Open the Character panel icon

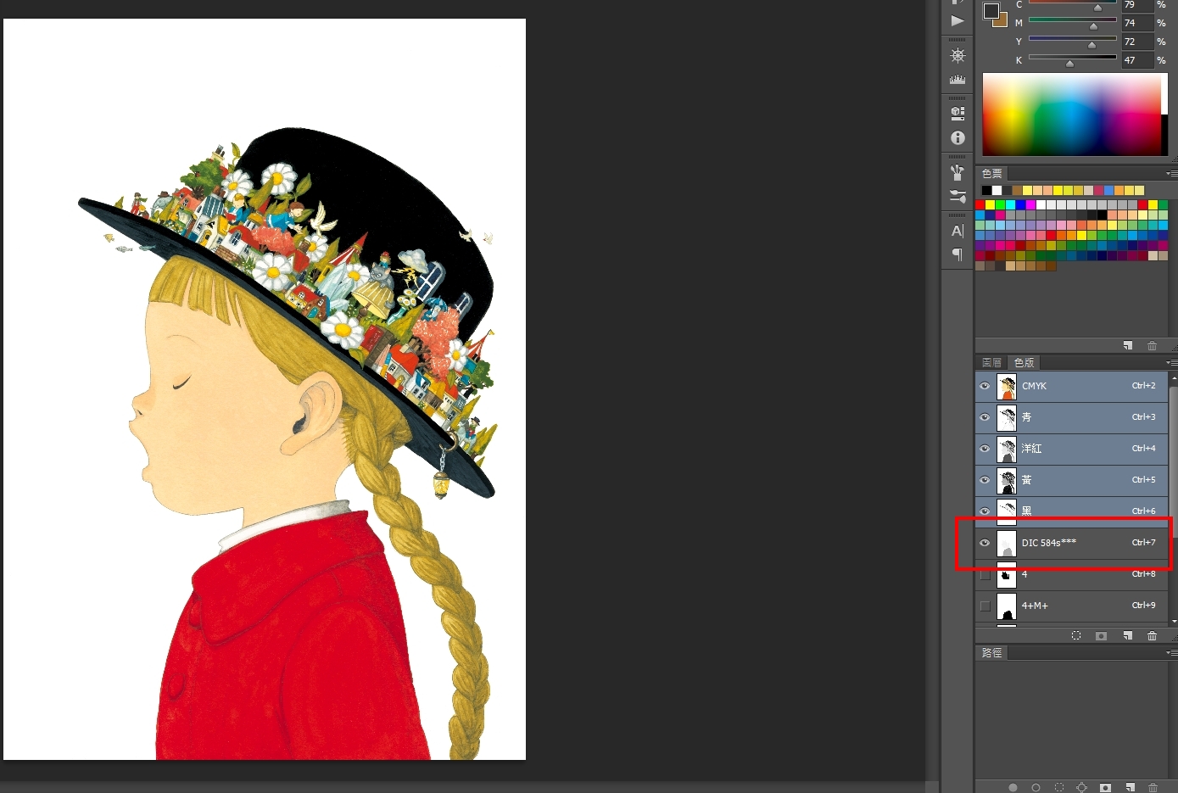point(957,231)
